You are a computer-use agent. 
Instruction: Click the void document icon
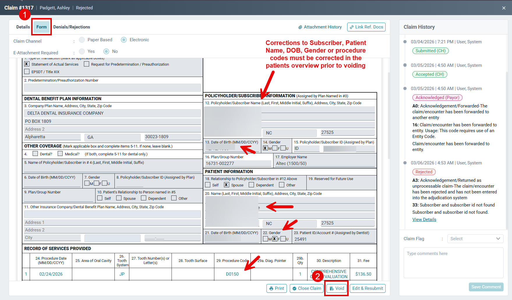tap(332, 288)
